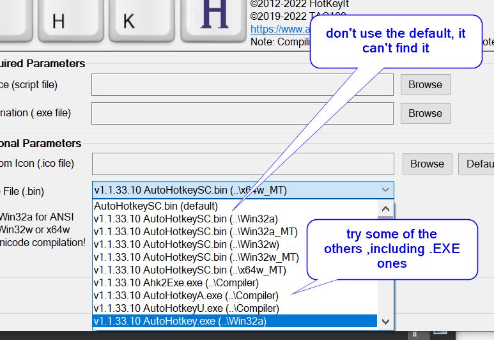Collapse the Base File dropdown using its chevron
494x340 pixels.
385,190
